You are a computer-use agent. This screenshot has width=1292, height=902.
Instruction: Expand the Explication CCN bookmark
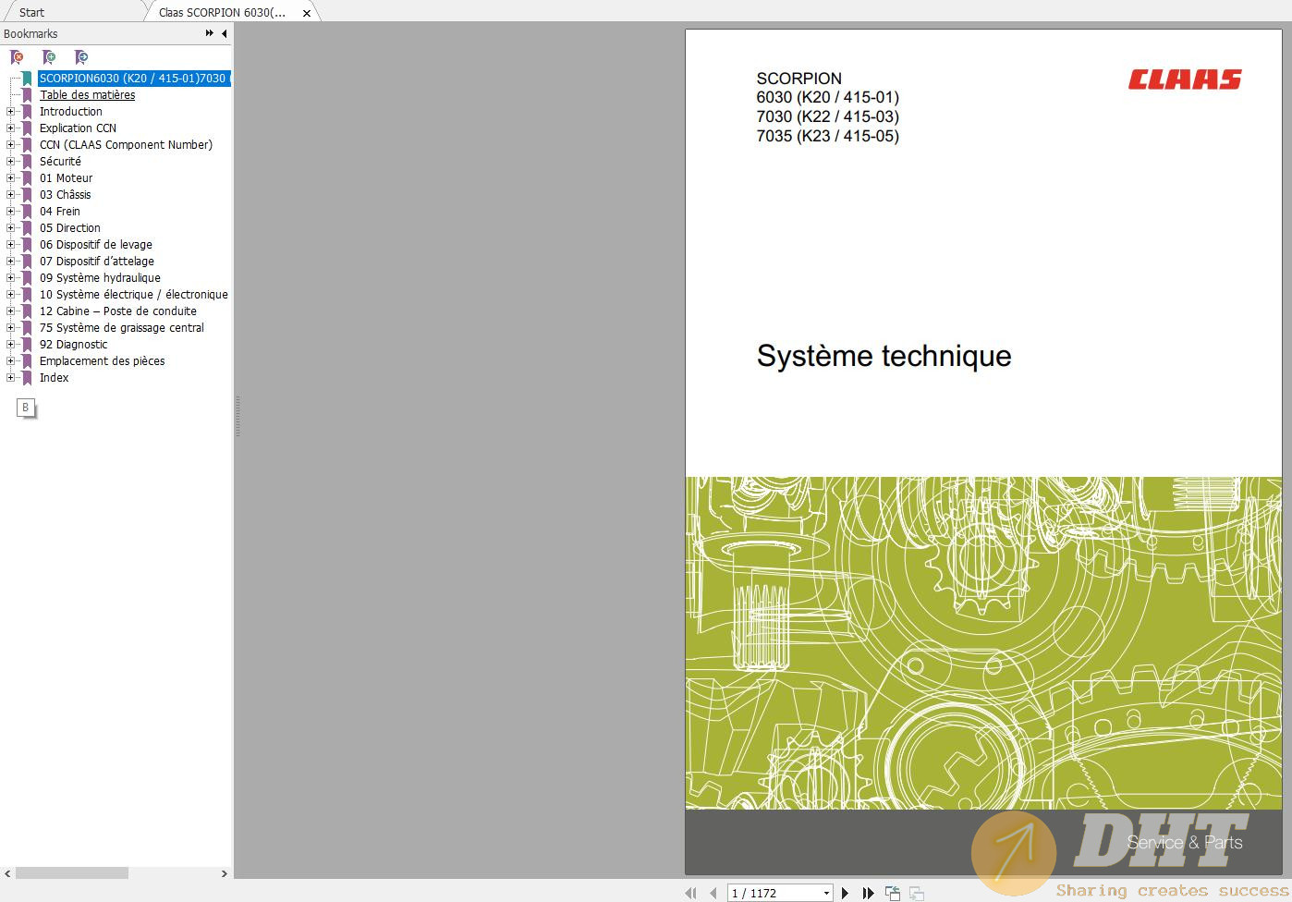[11, 128]
